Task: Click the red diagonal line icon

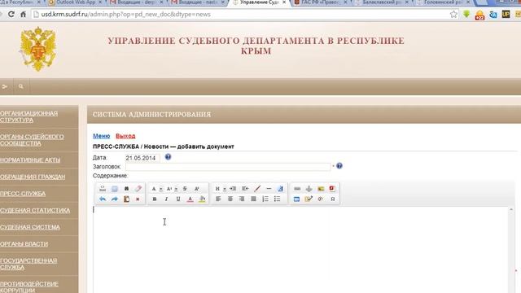Action: pyautogui.click(x=257, y=189)
